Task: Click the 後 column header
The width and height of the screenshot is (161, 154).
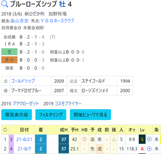Action: (114, 130)
